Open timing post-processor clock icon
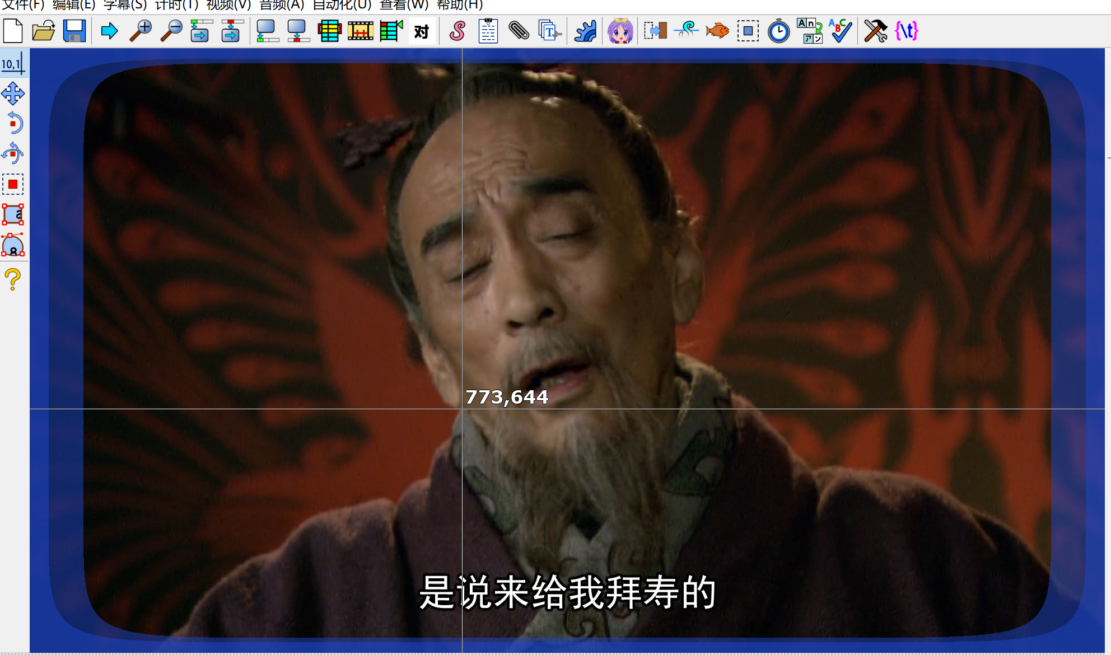Image resolution: width=1111 pixels, height=655 pixels. pyautogui.click(x=779, y=31)
